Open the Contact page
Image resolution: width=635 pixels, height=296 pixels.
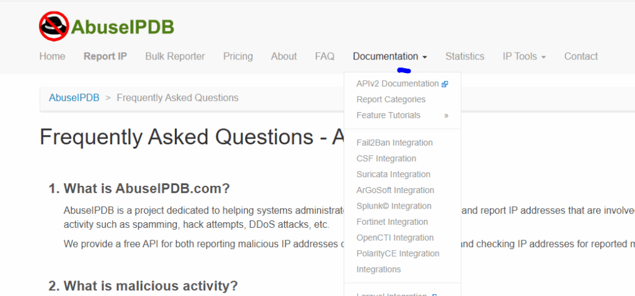(x=580, y=56)
